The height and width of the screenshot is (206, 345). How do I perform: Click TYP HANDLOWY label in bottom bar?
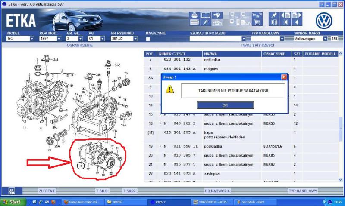pyautogui.click(x=303, y=191)
